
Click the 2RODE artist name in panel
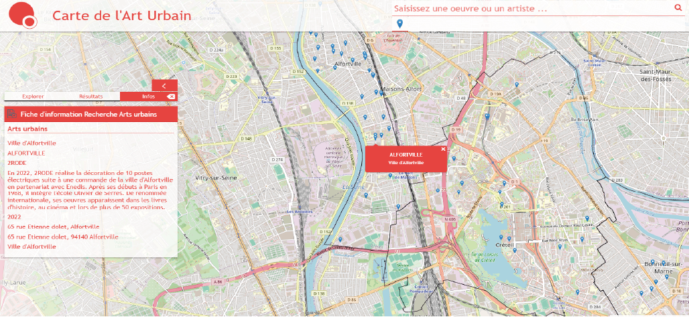17,163
